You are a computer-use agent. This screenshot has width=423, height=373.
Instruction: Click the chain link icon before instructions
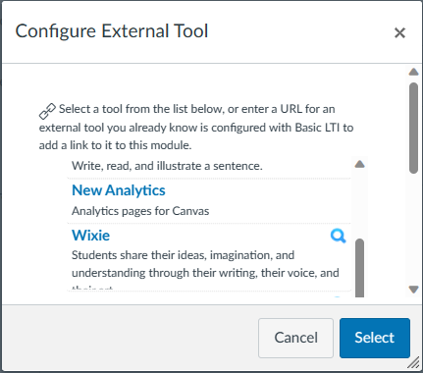coord(47,111)
